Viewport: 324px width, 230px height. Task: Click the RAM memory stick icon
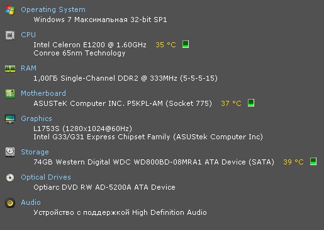(10, 69)
